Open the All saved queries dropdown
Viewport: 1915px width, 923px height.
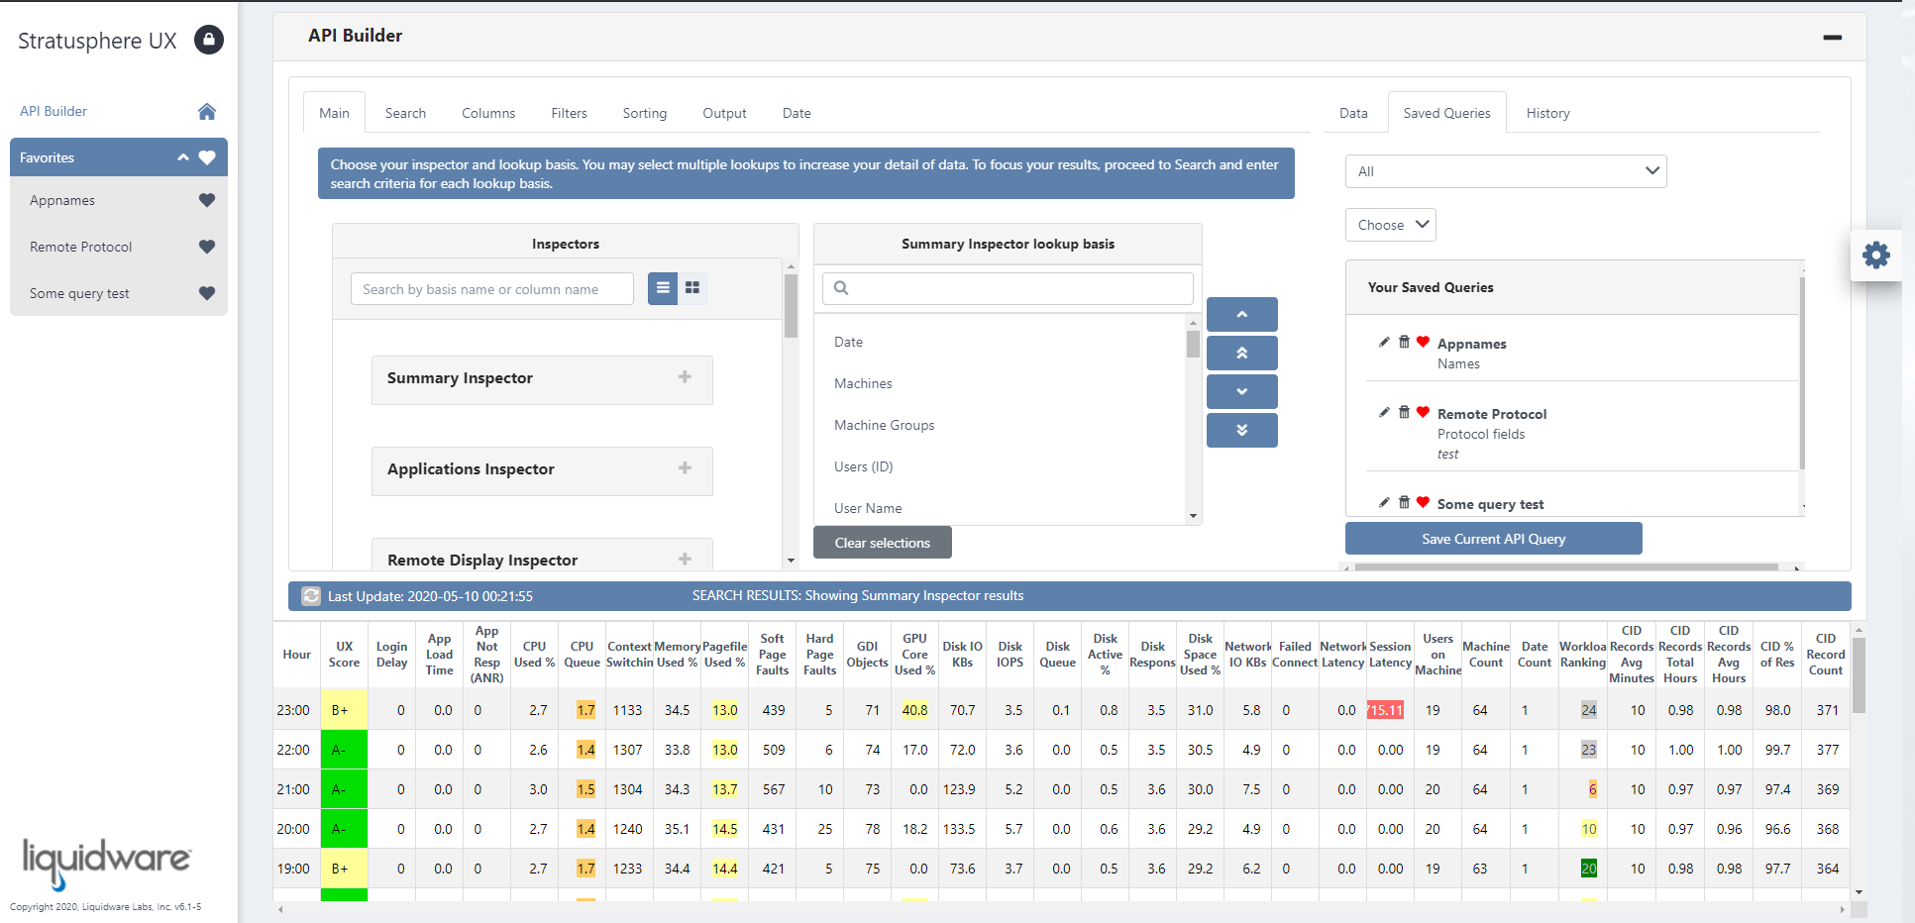click(x=1505, y=171)
